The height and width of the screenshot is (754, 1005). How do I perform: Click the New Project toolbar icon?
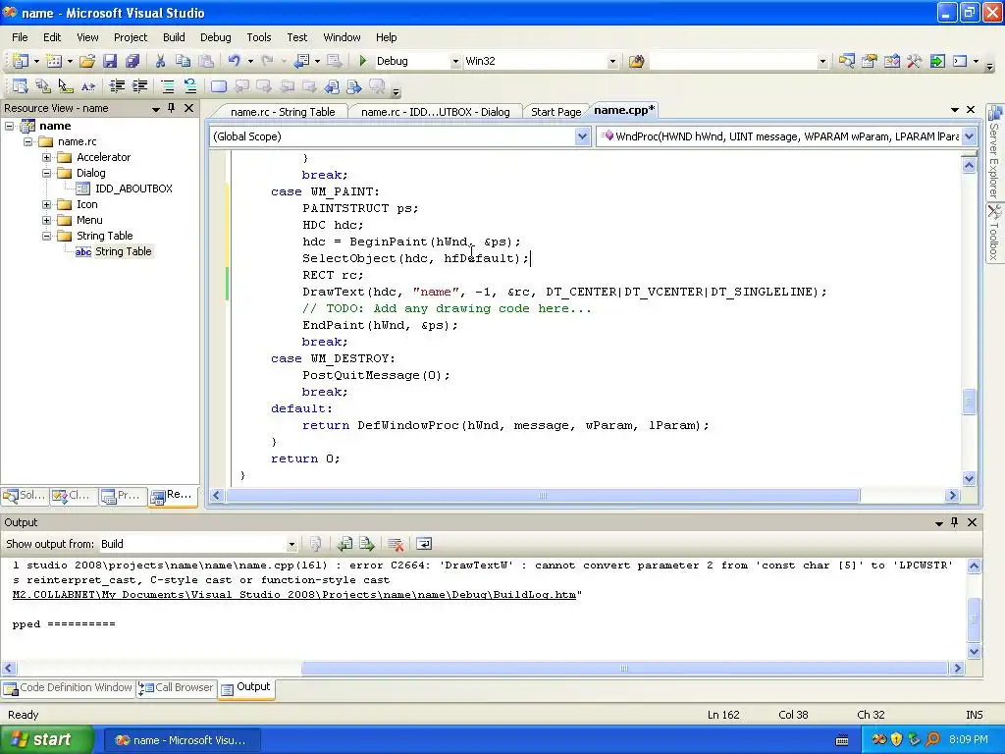click(21, 61)
